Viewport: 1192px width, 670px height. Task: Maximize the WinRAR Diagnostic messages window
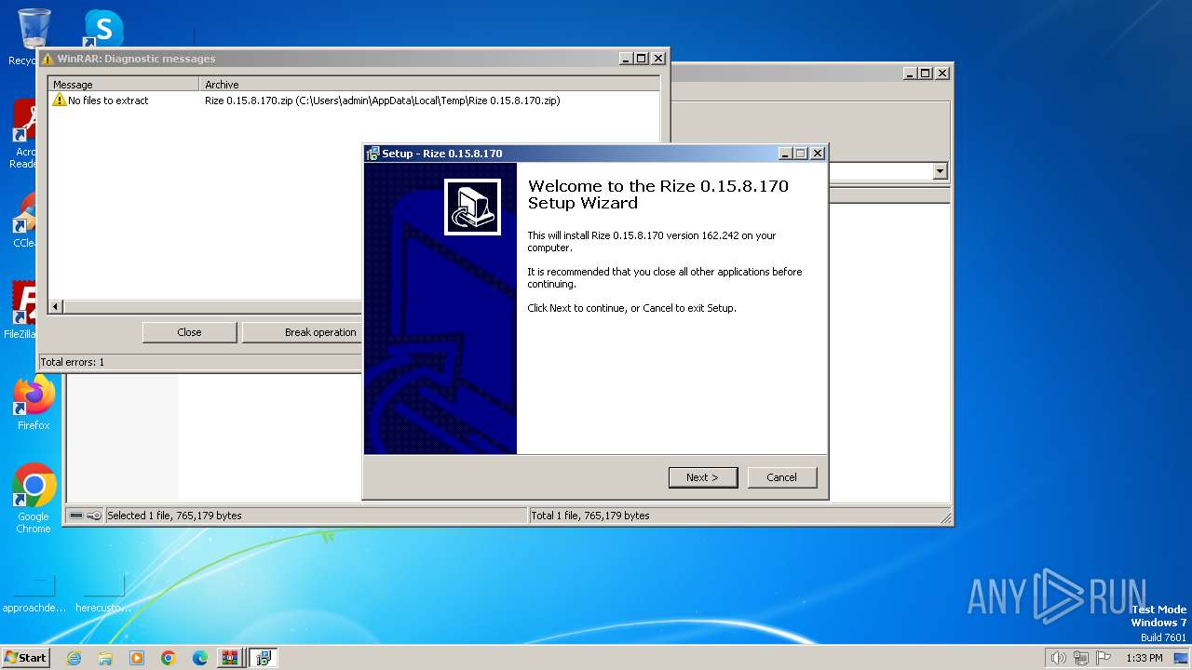click(642, 58)
